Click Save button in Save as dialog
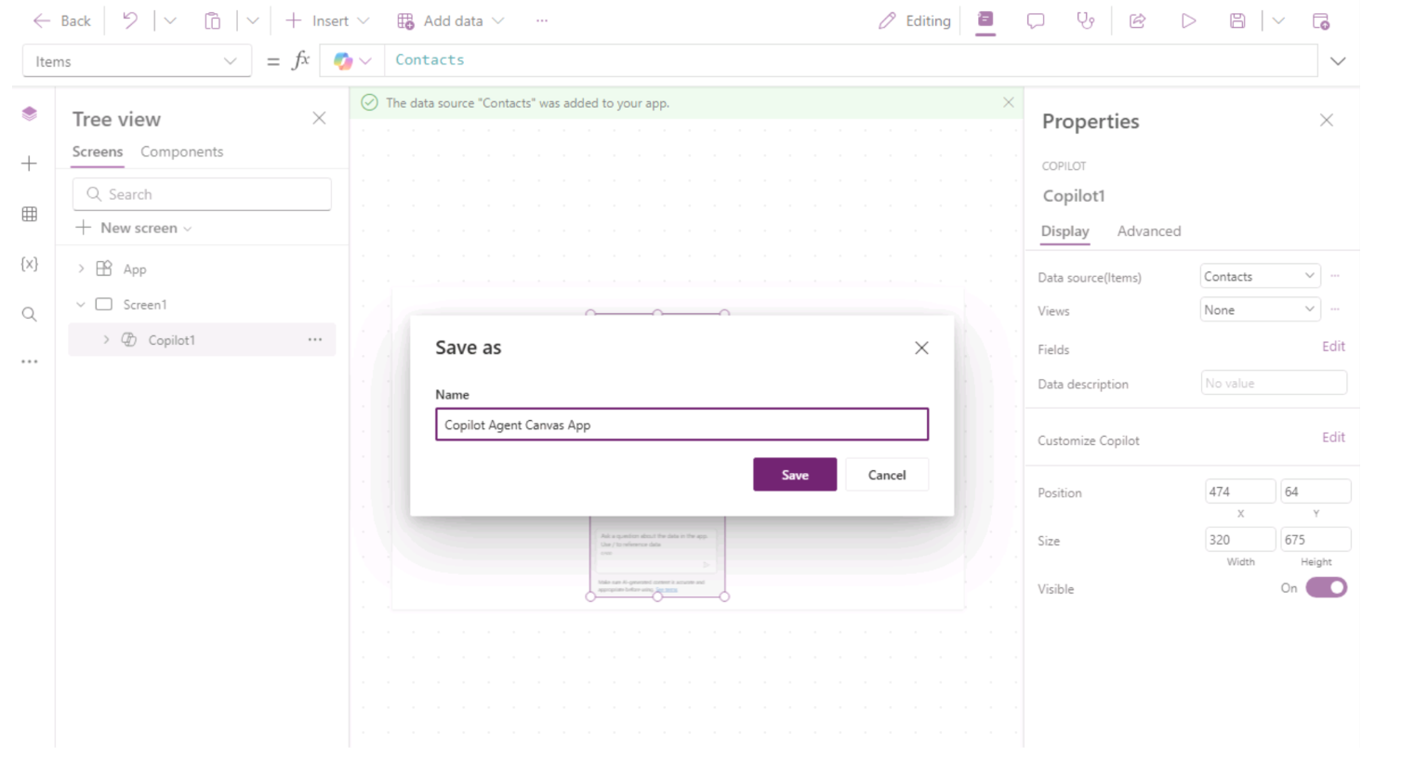The image size is (1428, 761). [794, 475]
